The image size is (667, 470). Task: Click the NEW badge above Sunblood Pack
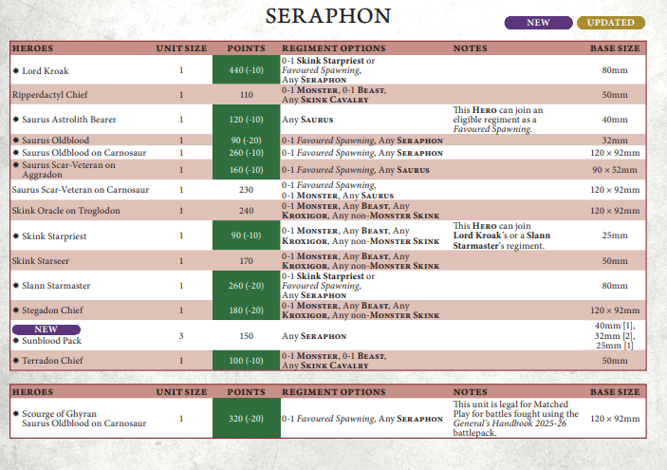[46, 329]
